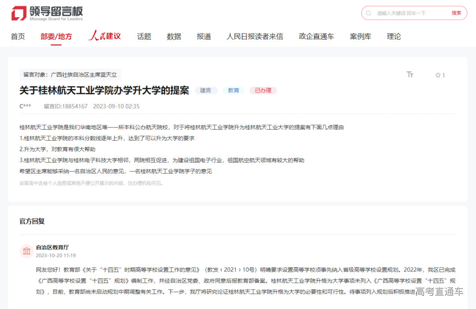Click the institution icon beside 自治区教育厅

click(26, 250)
